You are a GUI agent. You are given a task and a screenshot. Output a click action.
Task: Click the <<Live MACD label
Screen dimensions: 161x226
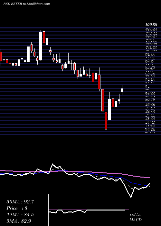pos(136,217)
